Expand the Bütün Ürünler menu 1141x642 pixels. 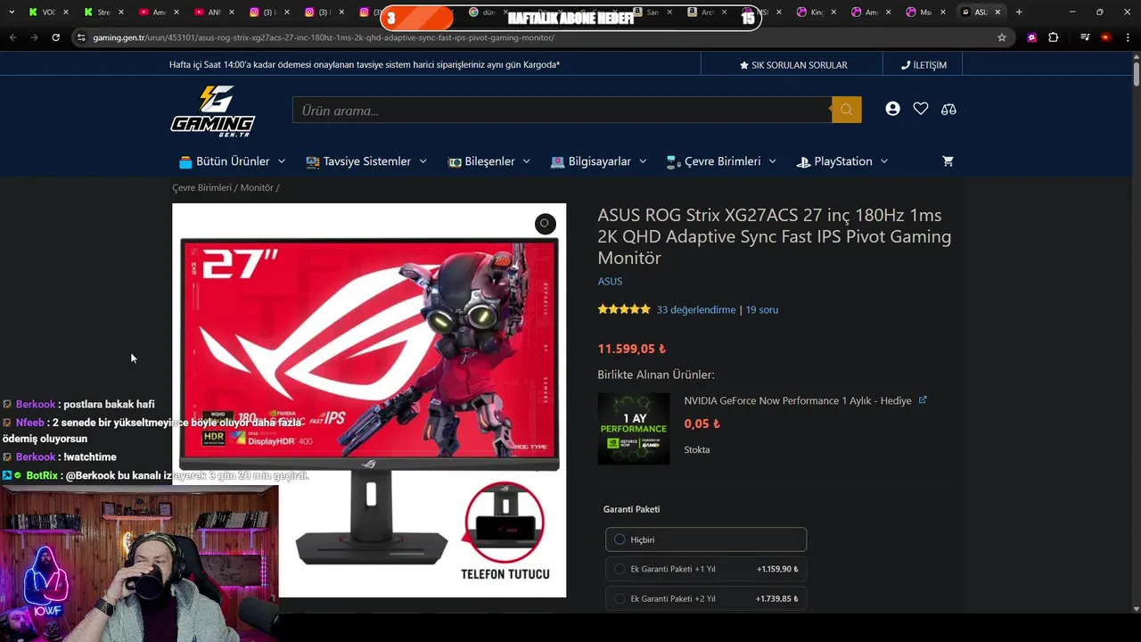click(x=232, y=161)
